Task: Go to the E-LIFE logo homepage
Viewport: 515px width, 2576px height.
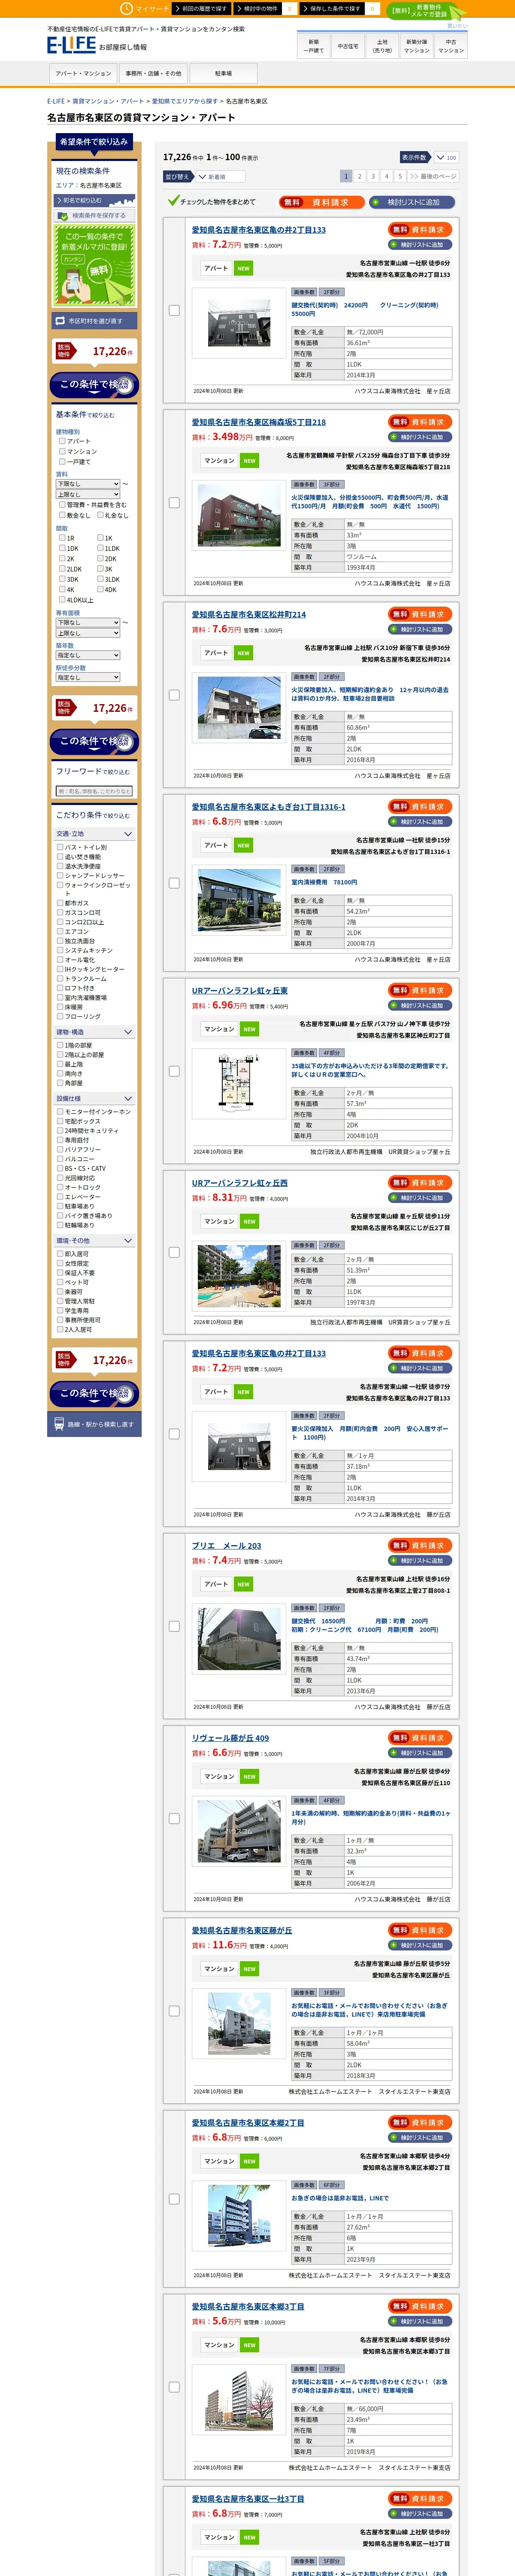Action: coord(71,45)
